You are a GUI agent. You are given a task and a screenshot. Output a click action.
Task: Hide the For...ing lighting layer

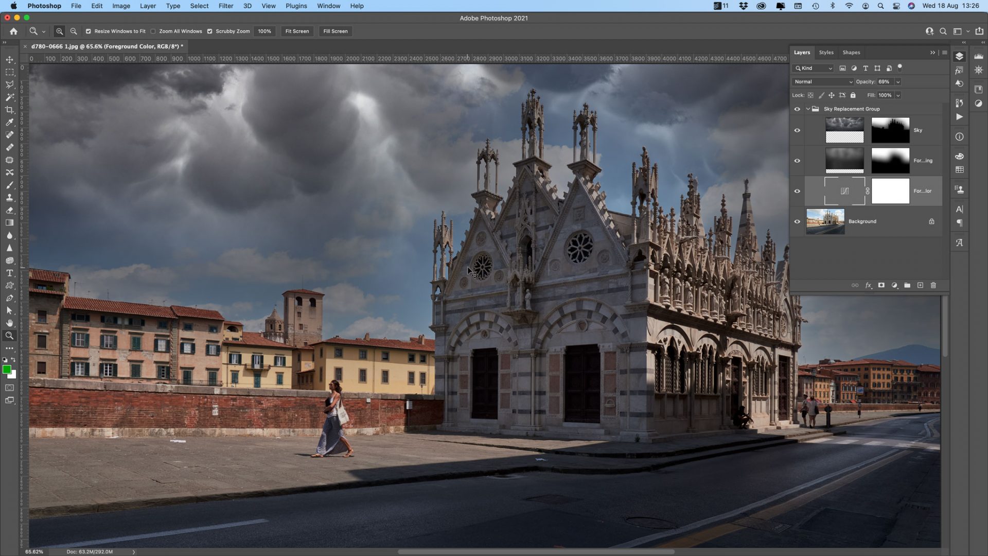(x=797, y=161)
